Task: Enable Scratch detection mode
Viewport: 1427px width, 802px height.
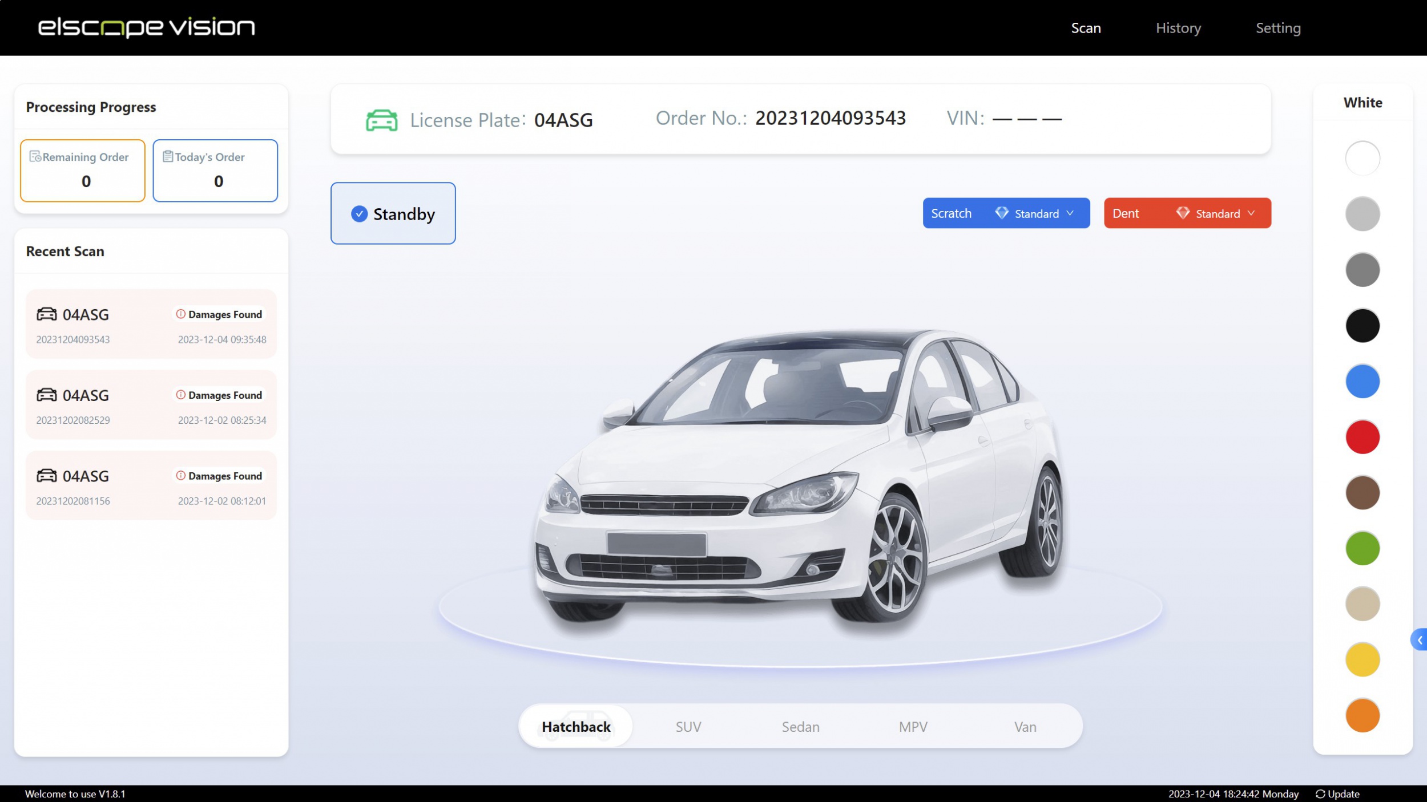Action: coord(951,213)
